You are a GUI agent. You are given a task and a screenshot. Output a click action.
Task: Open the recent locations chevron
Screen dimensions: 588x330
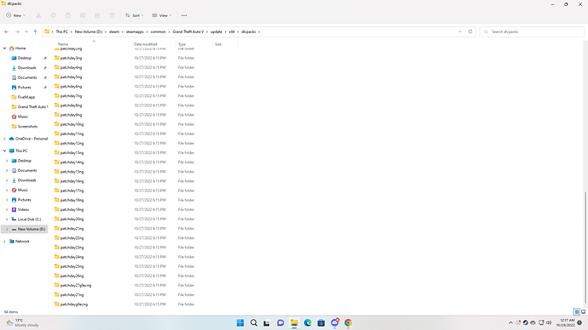(26, 31)
